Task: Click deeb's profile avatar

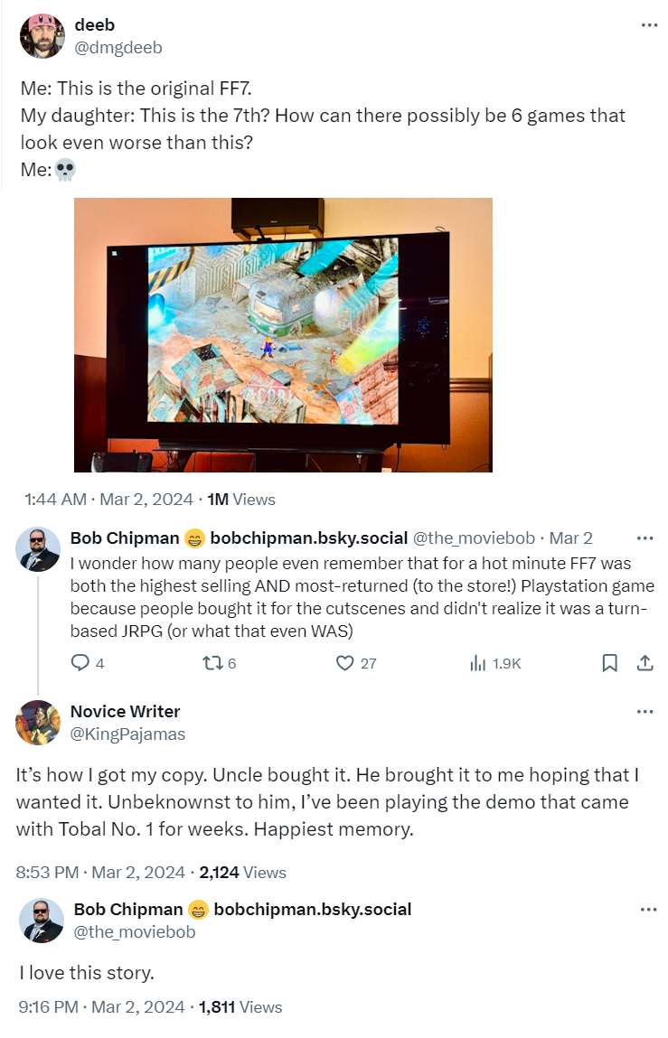Action: (42, 36)
